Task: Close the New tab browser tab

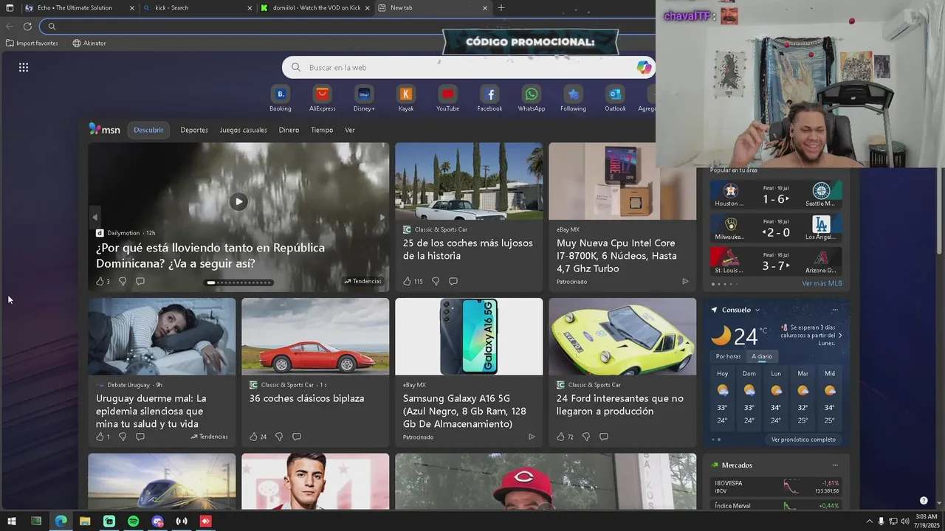Action: 485,8
